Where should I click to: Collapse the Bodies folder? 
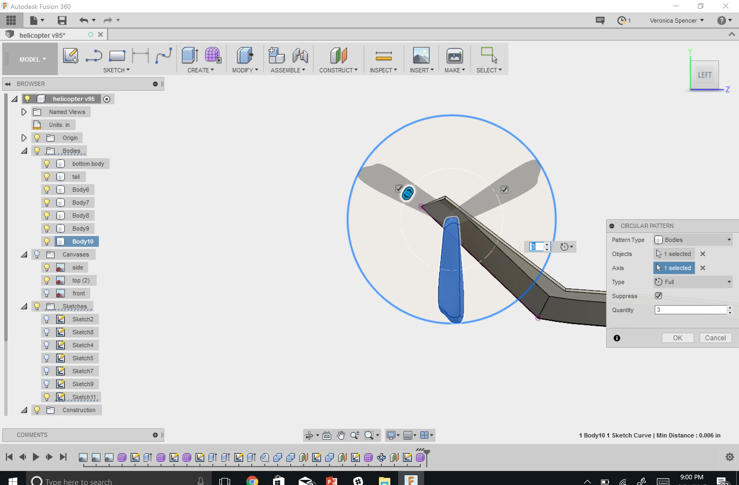[x=24, y=151]
